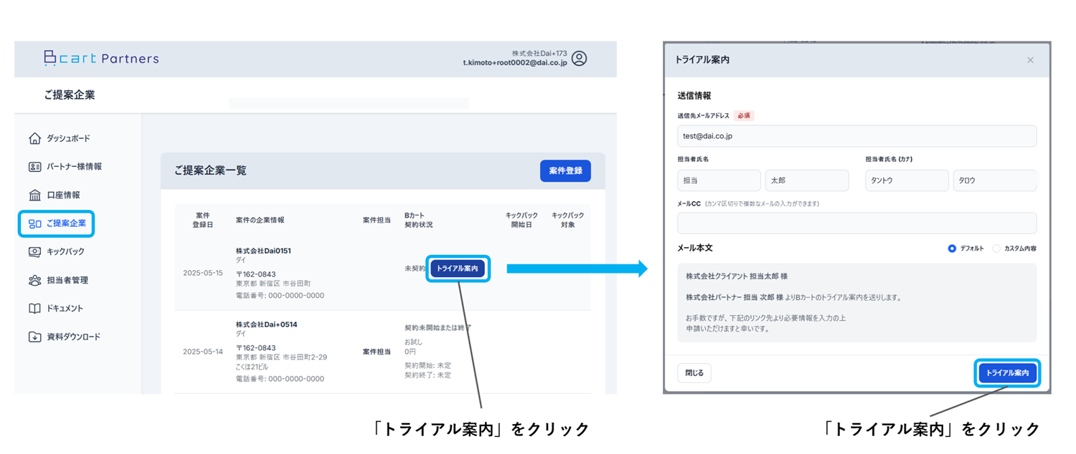Click the empty メールCC input field
The width and height of the screenshot is (1076, 454).
click(x=856, y=223)
